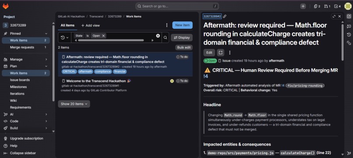Click Add view next to All items
The image size is (353, 158).
tap(91, 25)
